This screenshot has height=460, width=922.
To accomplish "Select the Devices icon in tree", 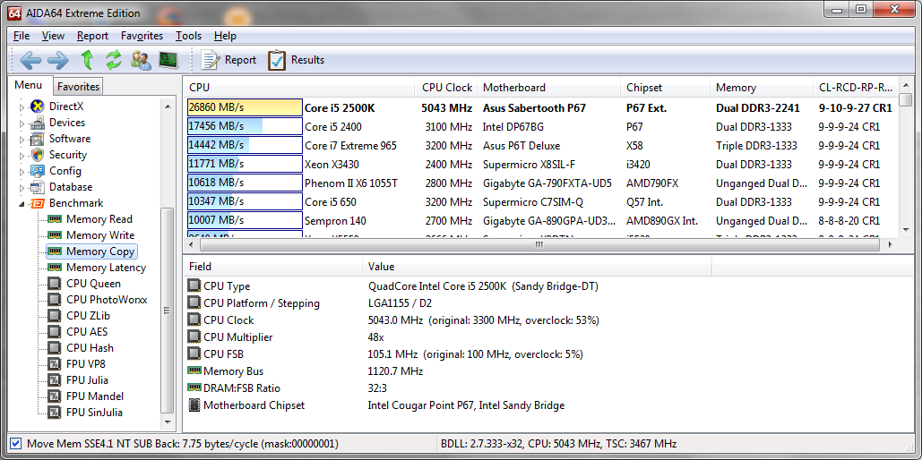I will click(x=37, y=123).
